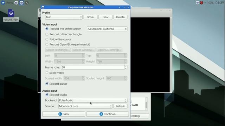Click the New profile button

point(105,17)
